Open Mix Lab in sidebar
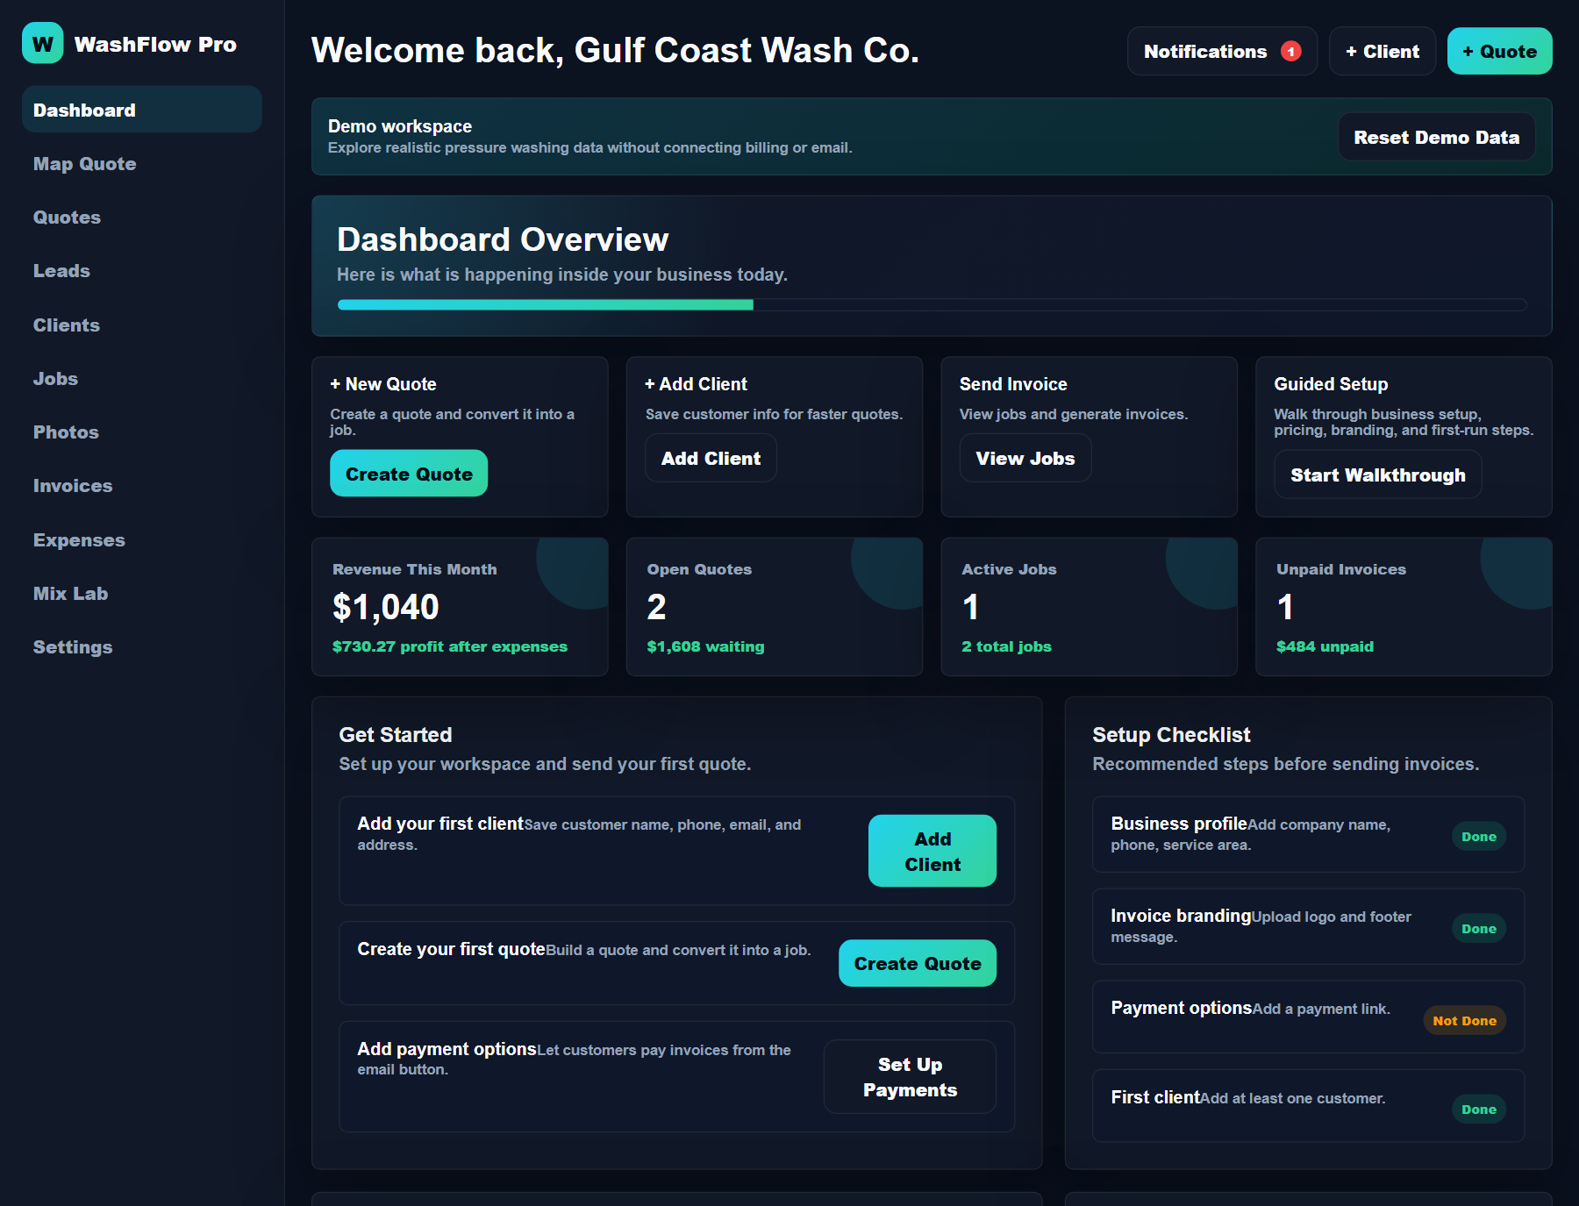Screen dimensions: 1579x1206 (x=70, y=593)
